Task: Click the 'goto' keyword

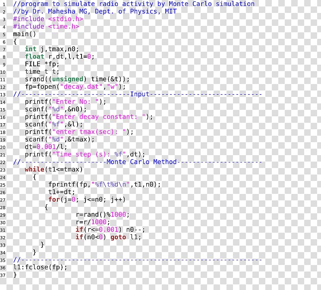Action: (118, 237)
